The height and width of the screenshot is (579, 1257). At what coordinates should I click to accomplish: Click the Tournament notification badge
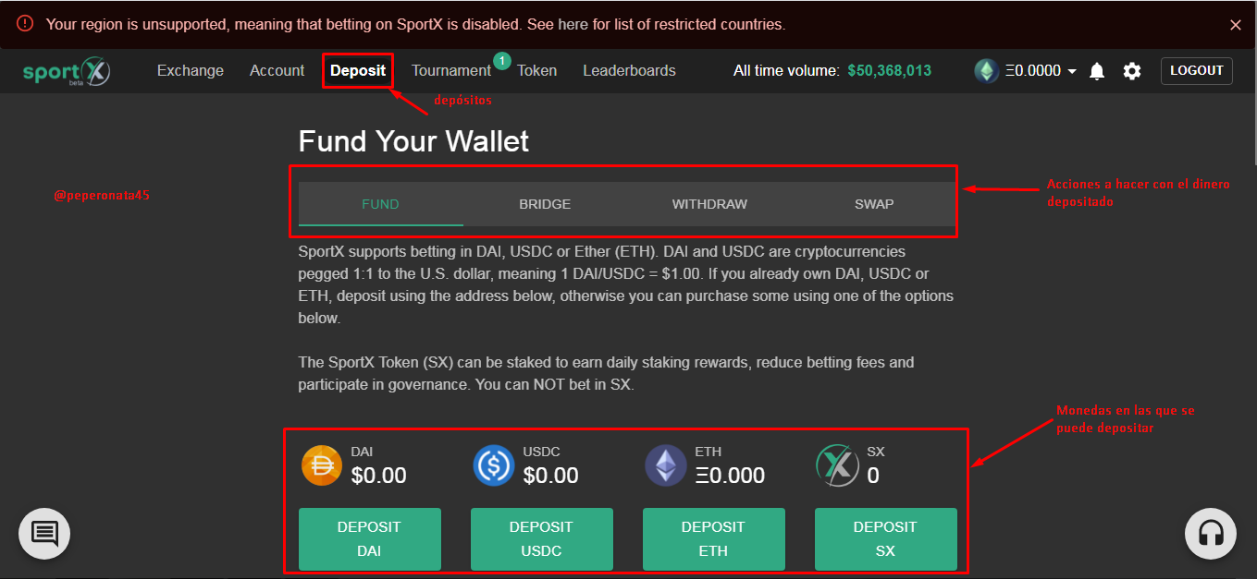click(x=502, y=61)
